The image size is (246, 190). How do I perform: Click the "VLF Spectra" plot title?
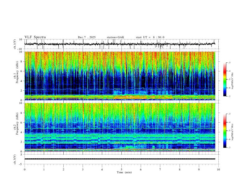tap(35, 37)
